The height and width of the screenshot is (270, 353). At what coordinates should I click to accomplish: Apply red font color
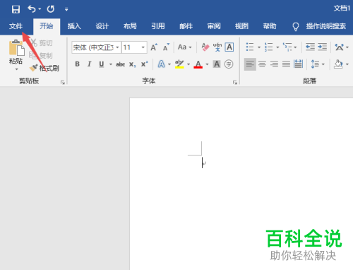pyautogui.click(x=198, y=64)
